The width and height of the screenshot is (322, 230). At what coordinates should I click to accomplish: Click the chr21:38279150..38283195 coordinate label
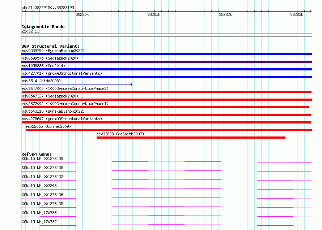[48, 8]
